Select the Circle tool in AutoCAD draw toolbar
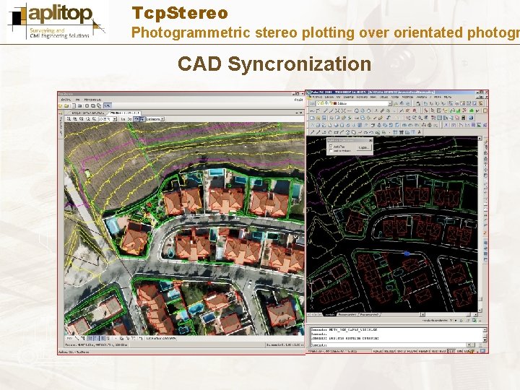 (348, 132)
